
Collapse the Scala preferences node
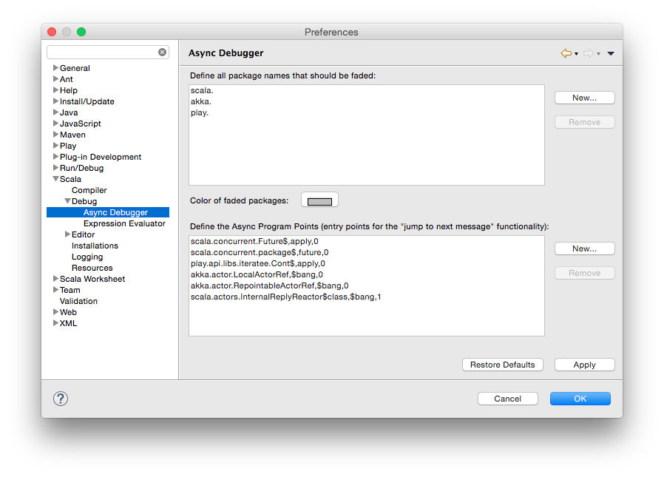(55, 179)
